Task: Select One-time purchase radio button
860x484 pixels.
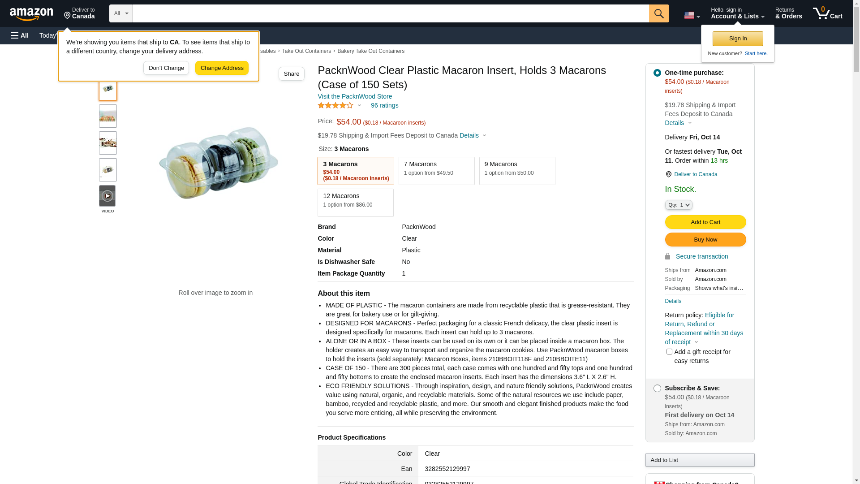Action: [657, 73]
